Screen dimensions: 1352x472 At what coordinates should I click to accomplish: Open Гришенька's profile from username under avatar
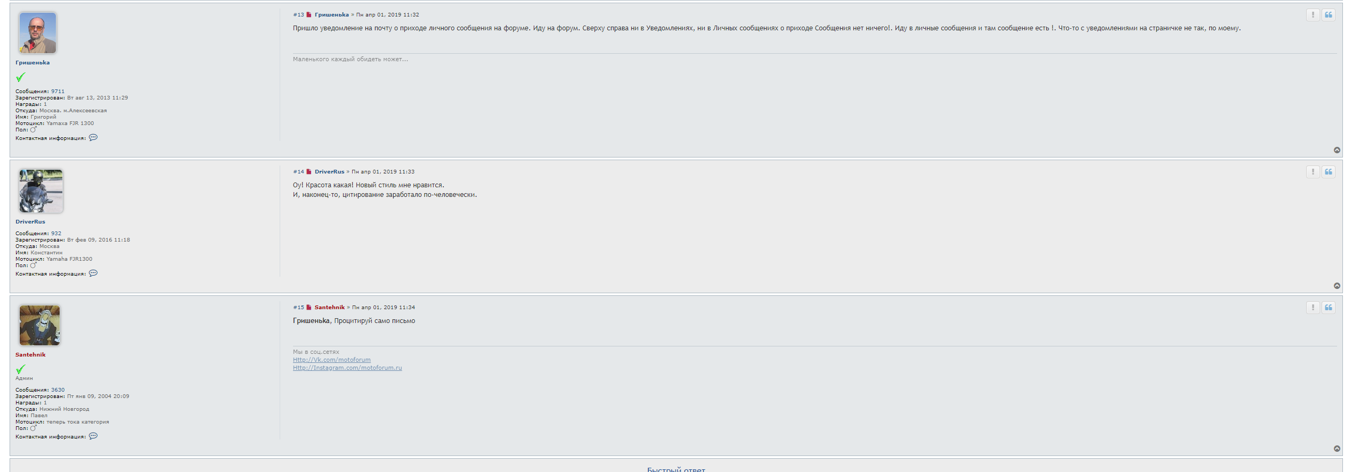tap(32, 63)
